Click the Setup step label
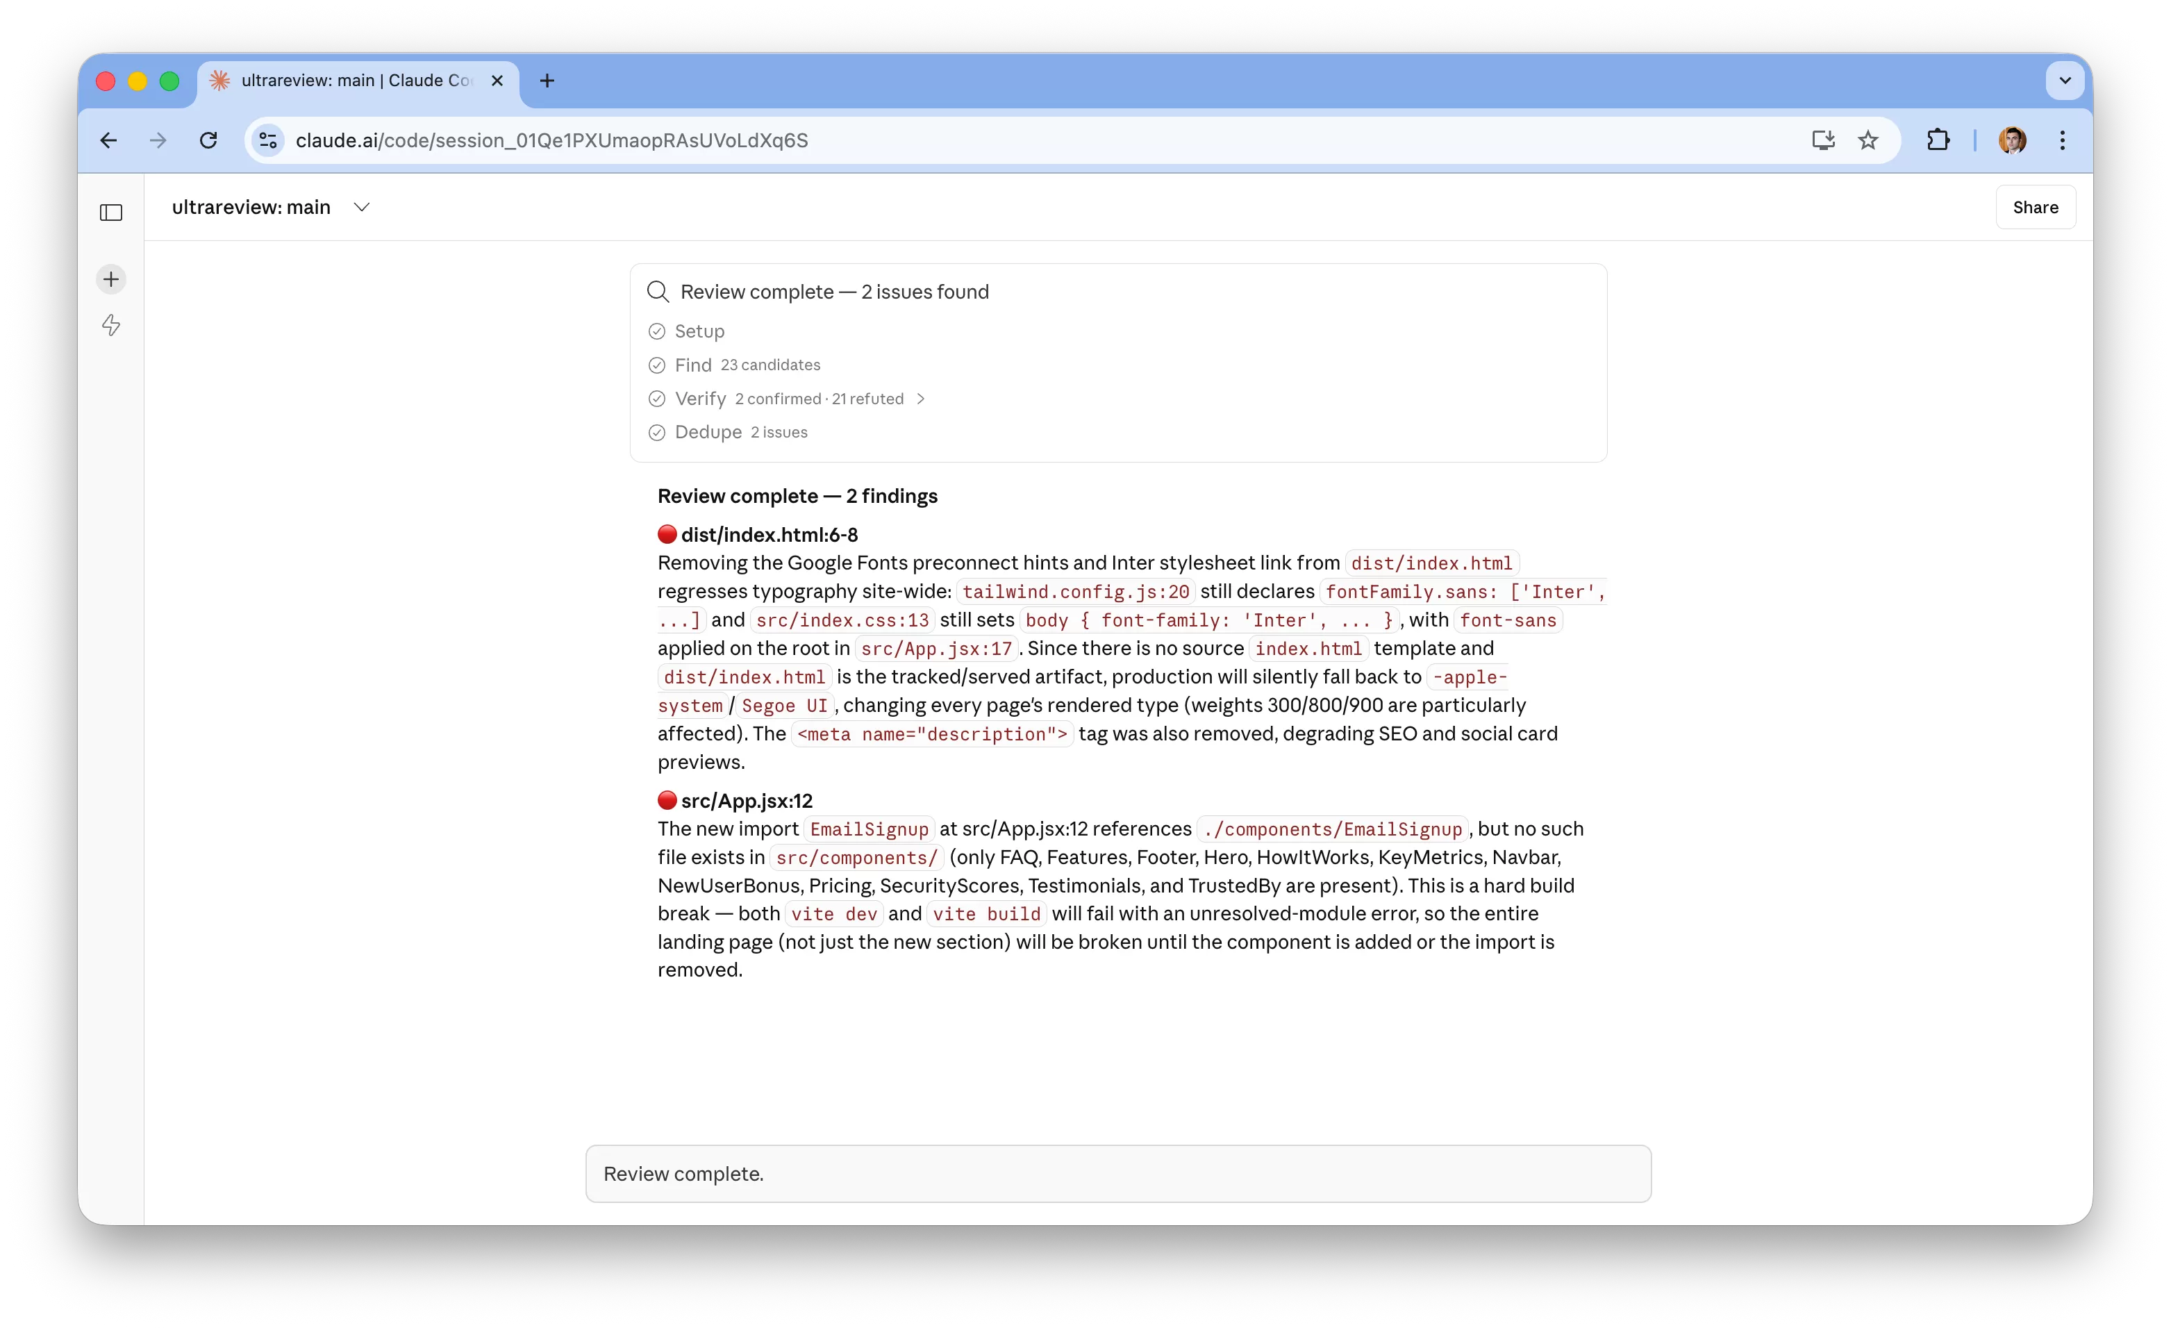 (x=699, y=331)
